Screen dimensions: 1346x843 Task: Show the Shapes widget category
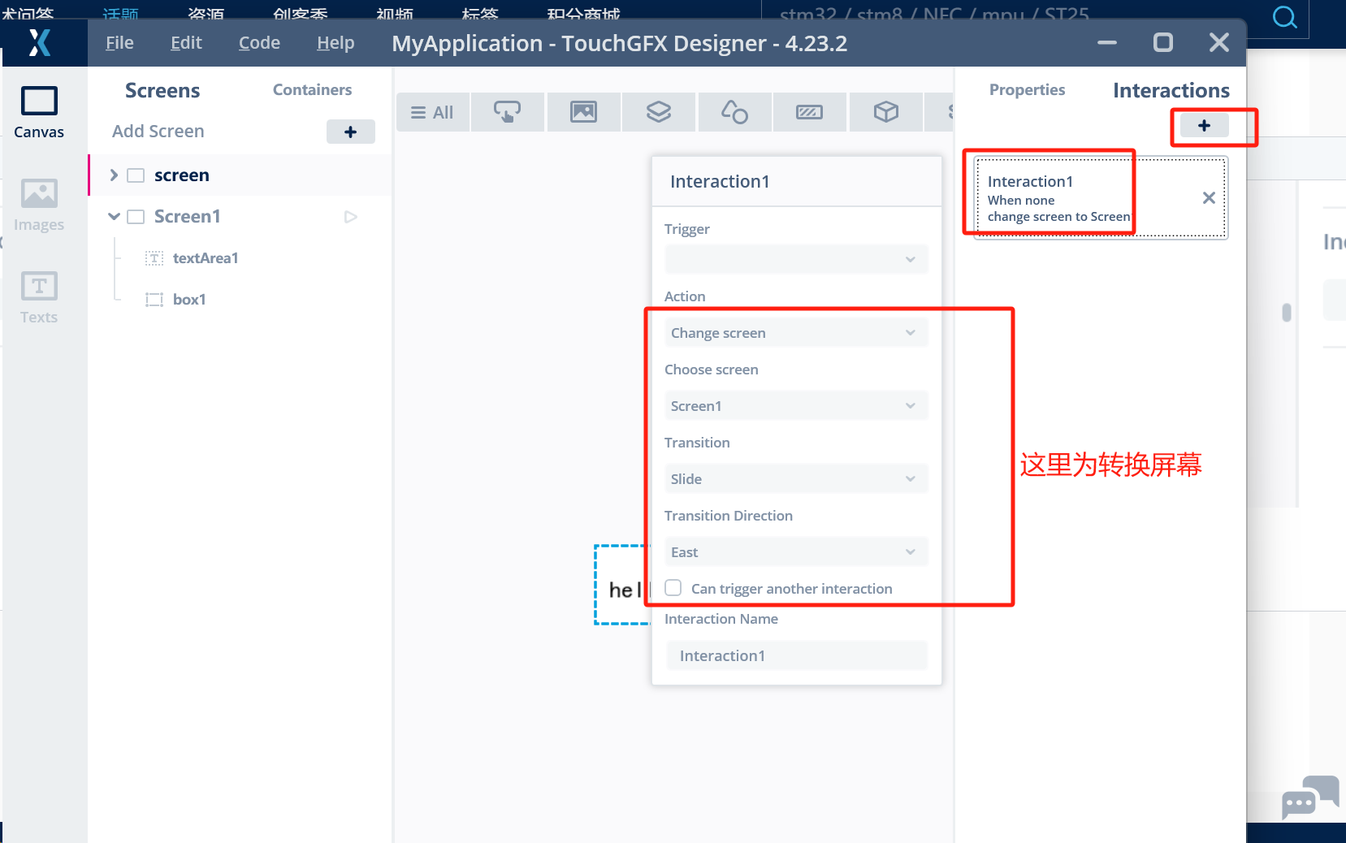(734, 112)
